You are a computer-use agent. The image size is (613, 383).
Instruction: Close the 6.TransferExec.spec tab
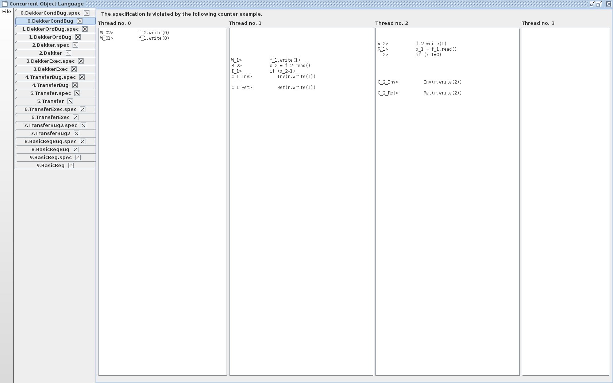(82, 109)
